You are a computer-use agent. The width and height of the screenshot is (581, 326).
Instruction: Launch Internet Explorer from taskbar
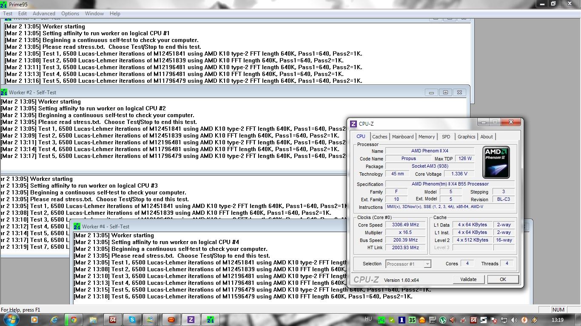54,320
